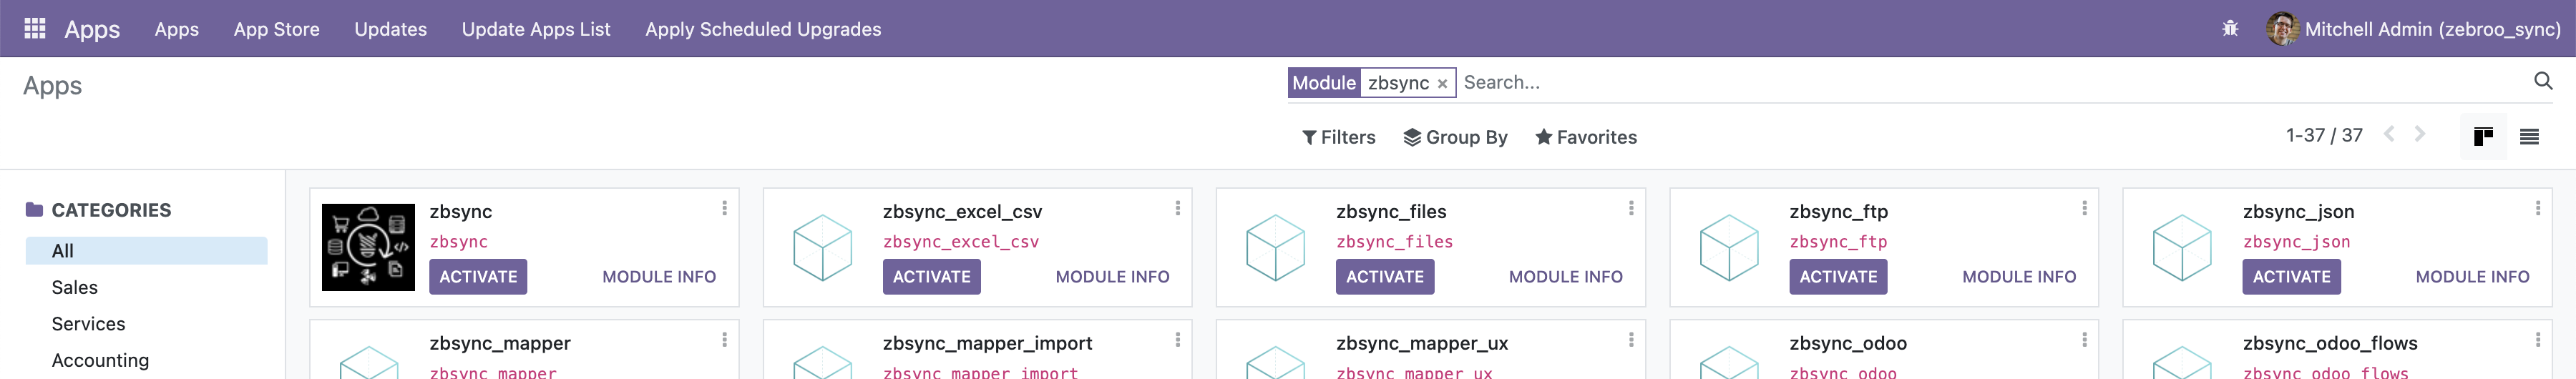Click the zbsync_odoo module title
2576x379 pixels.
(1848, 343)
